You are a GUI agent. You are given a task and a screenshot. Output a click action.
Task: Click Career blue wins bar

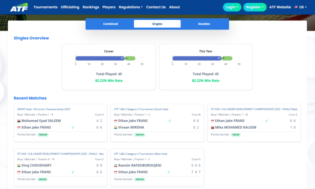click(100, 58)
